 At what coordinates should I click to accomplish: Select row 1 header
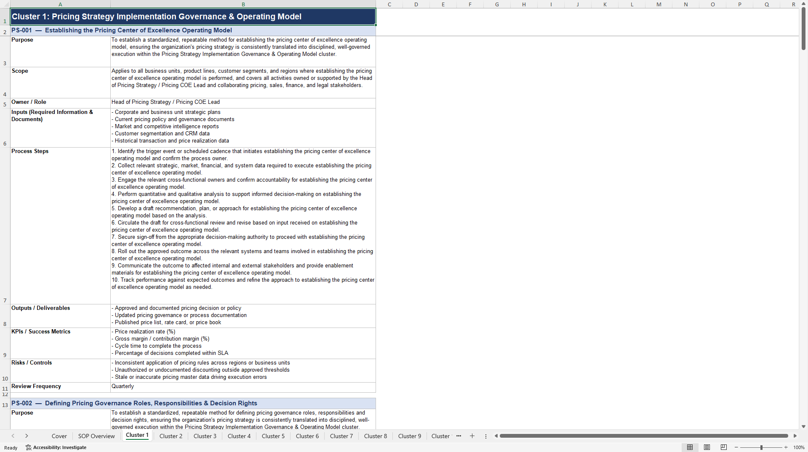coord(5,17)
